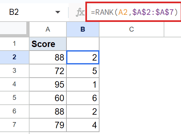This screenshot has width=181, height=134.
Task: Open the Name box dropdown arrow
Action: coord(57,12)
